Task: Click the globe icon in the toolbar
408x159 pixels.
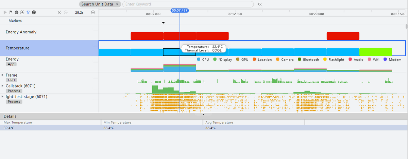Action: (x=16, y=12)
